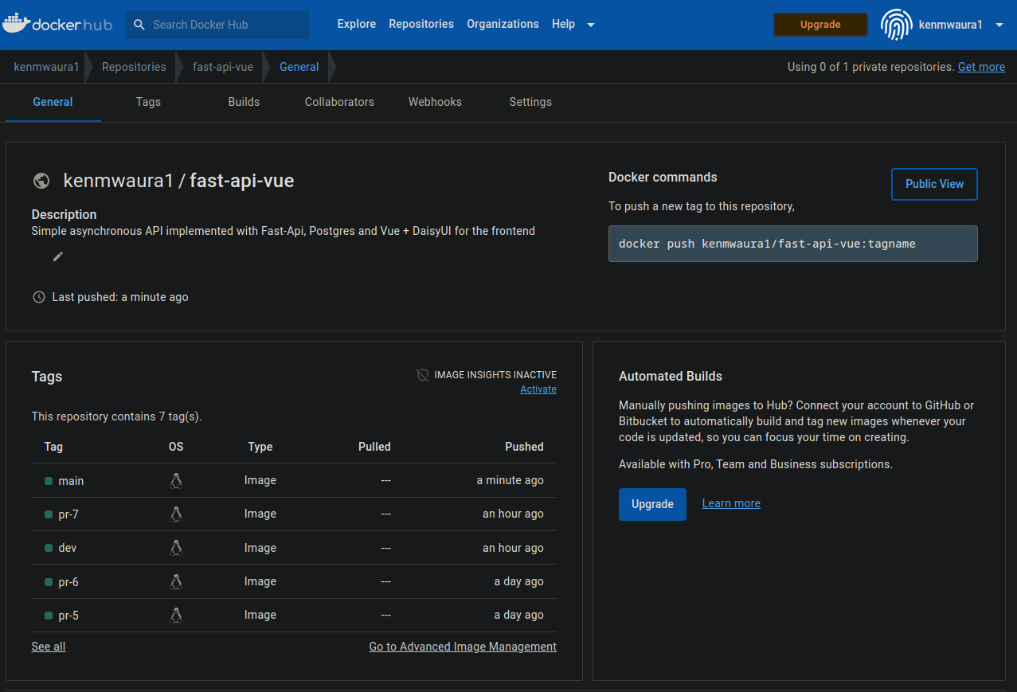The height and width of the screenshot is (692, 1017).
Task: Follow the Get more link
Action: click(x=981, y=67)
